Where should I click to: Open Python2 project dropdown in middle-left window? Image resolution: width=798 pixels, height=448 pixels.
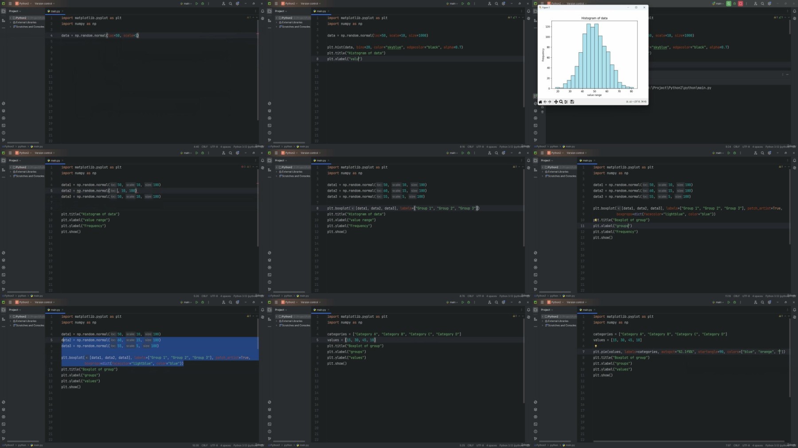(x=23, y=153)
